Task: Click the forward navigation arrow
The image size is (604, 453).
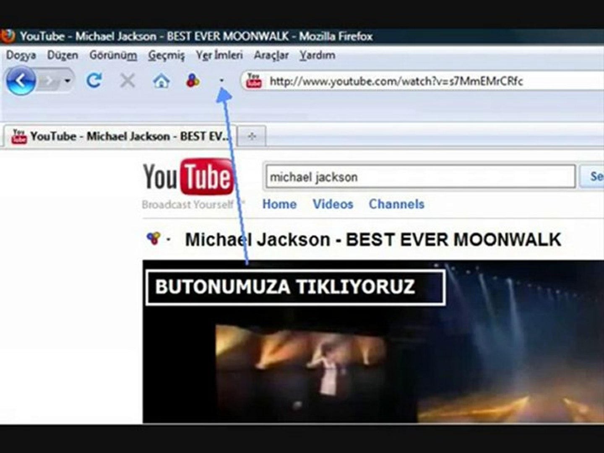Action: (49, 81)
